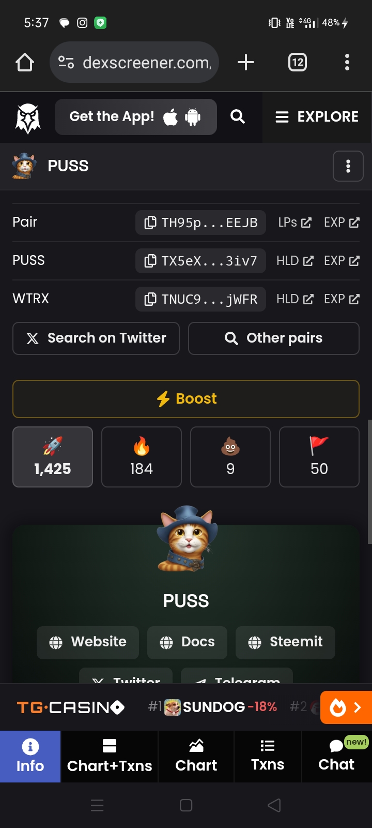
Task: Vote with the rocket reaction 1,425
Action: tap(53, 457)
